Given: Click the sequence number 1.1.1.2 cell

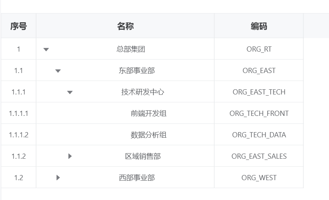Looking at the screenshot, I should [19, 135].
